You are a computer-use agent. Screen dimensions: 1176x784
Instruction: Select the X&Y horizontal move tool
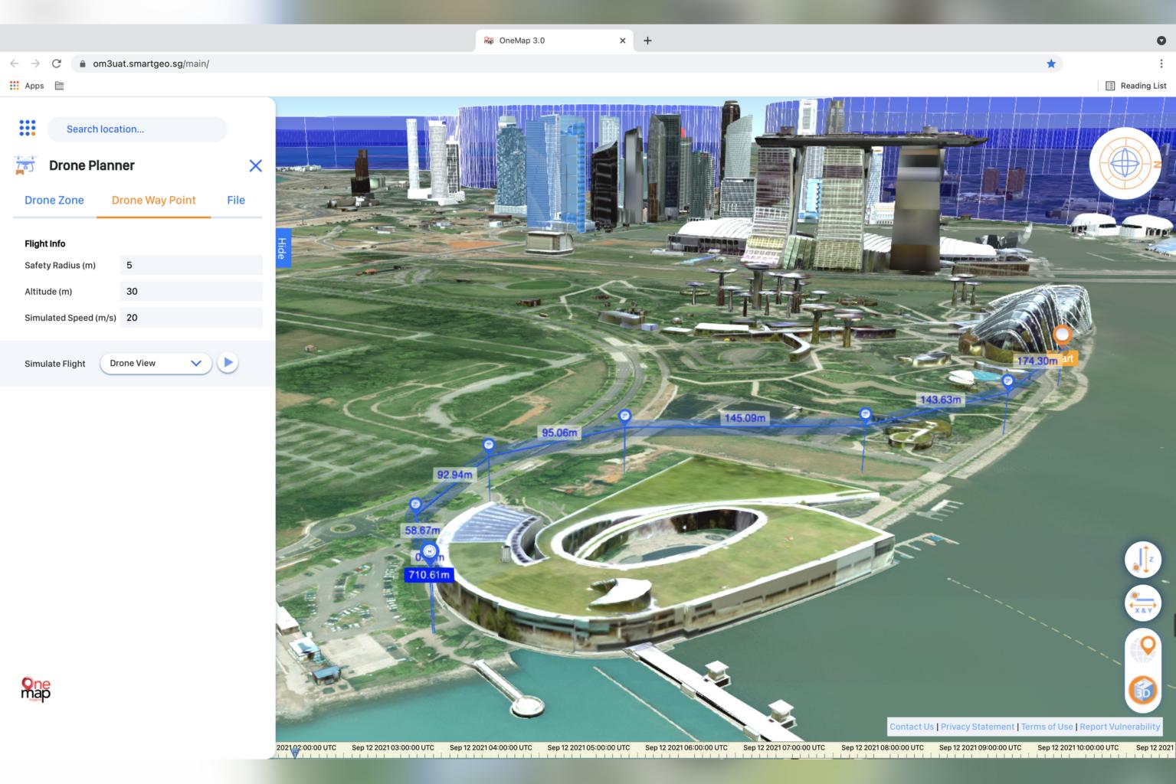tap(1142, 603)
